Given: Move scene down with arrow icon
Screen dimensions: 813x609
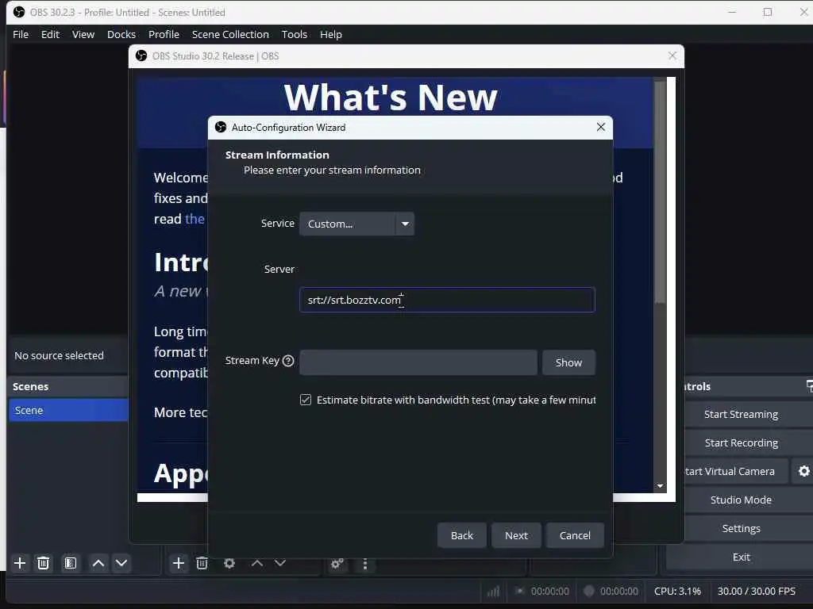Looking at the screenshot, I should pyautogui.click(x=121, y=563).
